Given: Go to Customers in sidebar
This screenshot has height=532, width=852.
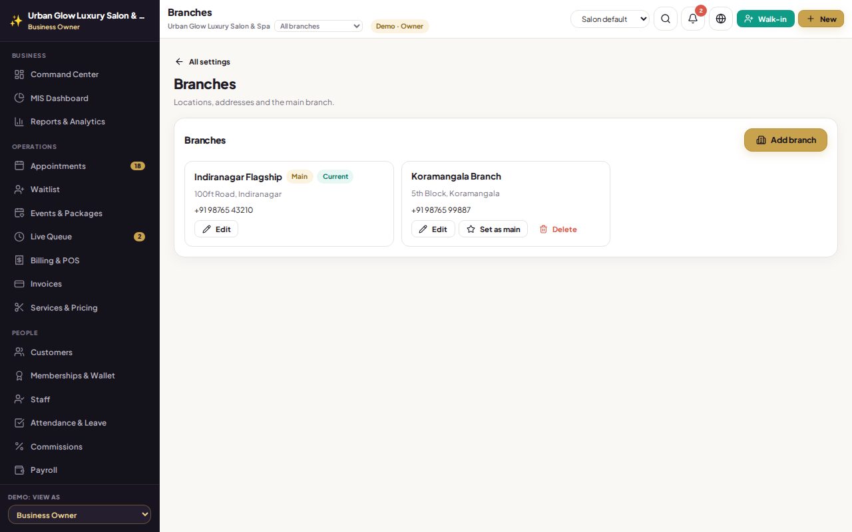Looking at the screenshot, I should (80, 352).
